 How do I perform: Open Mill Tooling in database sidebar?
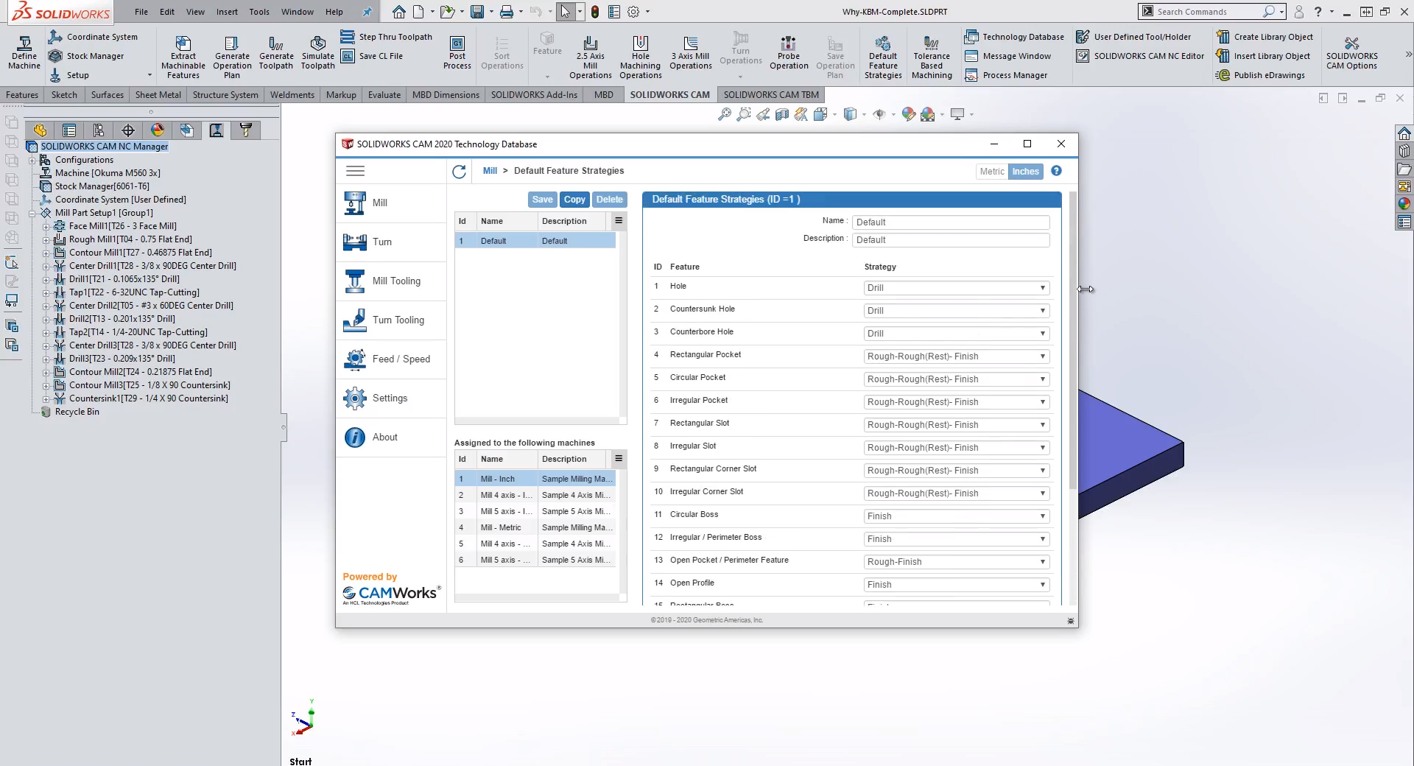[x=392, y=281]
